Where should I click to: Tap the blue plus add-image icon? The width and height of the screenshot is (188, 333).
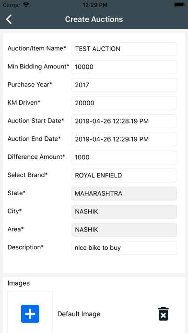tap(30, 314)
